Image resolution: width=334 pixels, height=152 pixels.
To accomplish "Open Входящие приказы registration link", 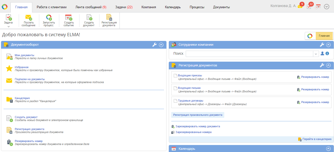I will 190,75.
